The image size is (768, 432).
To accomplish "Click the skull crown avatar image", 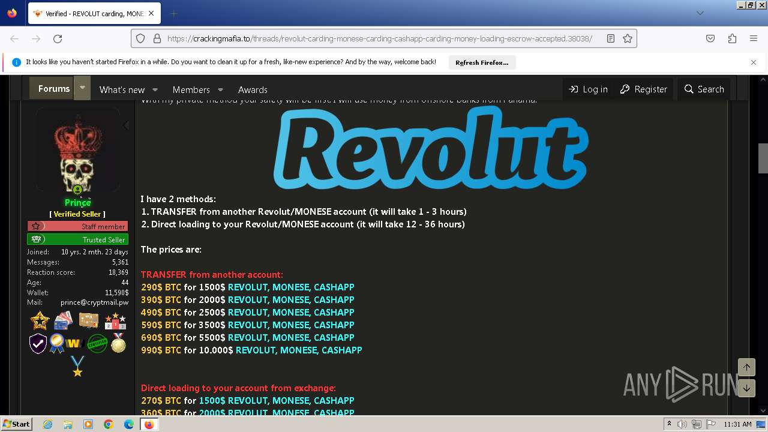I will pyautogui.click(x=77, y=150).
